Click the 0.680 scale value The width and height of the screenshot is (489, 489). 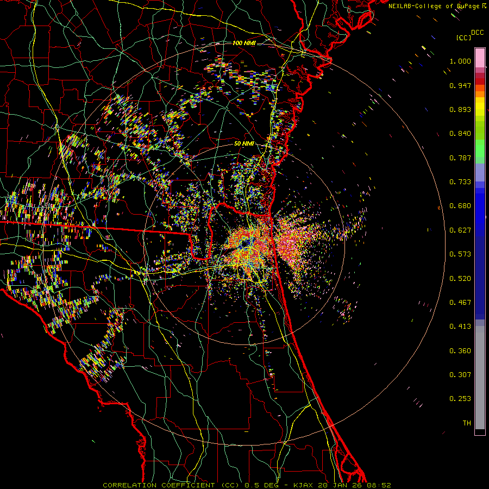coord(460,206)
